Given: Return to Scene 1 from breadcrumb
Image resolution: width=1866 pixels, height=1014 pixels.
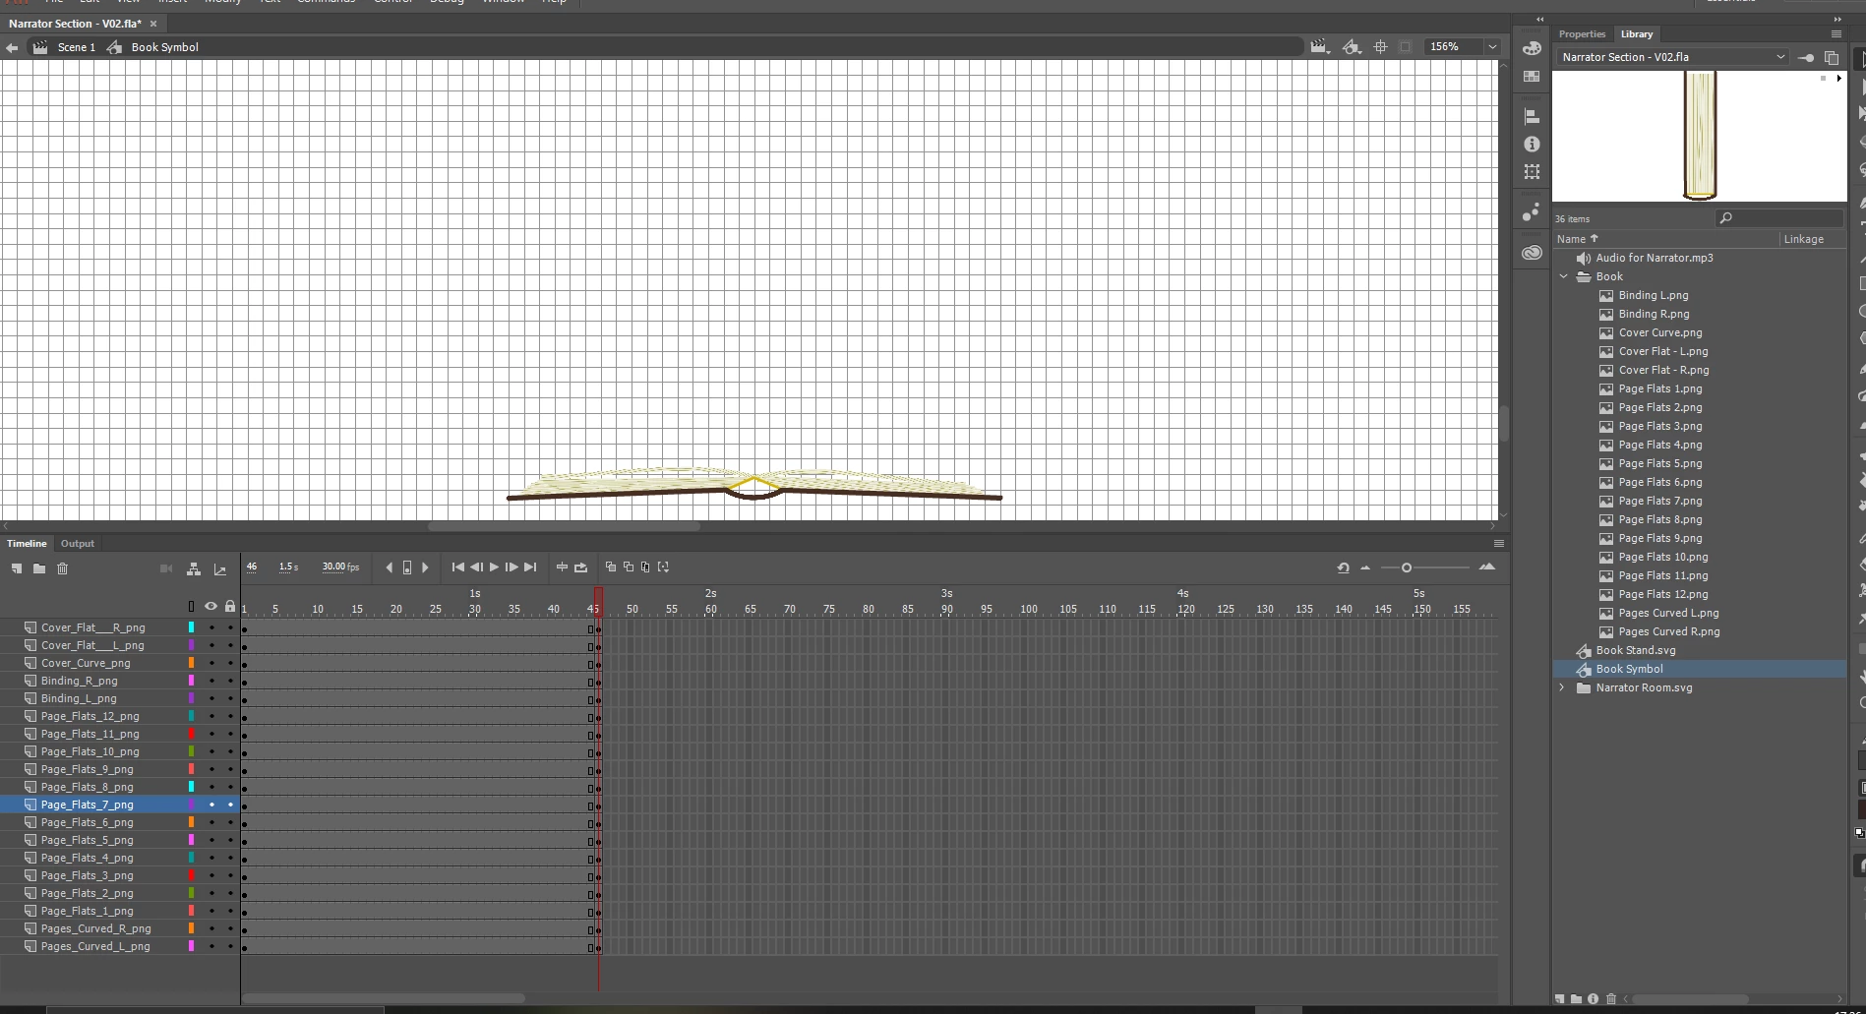Looking at the screenshot, I should click(x=76, y=47).
